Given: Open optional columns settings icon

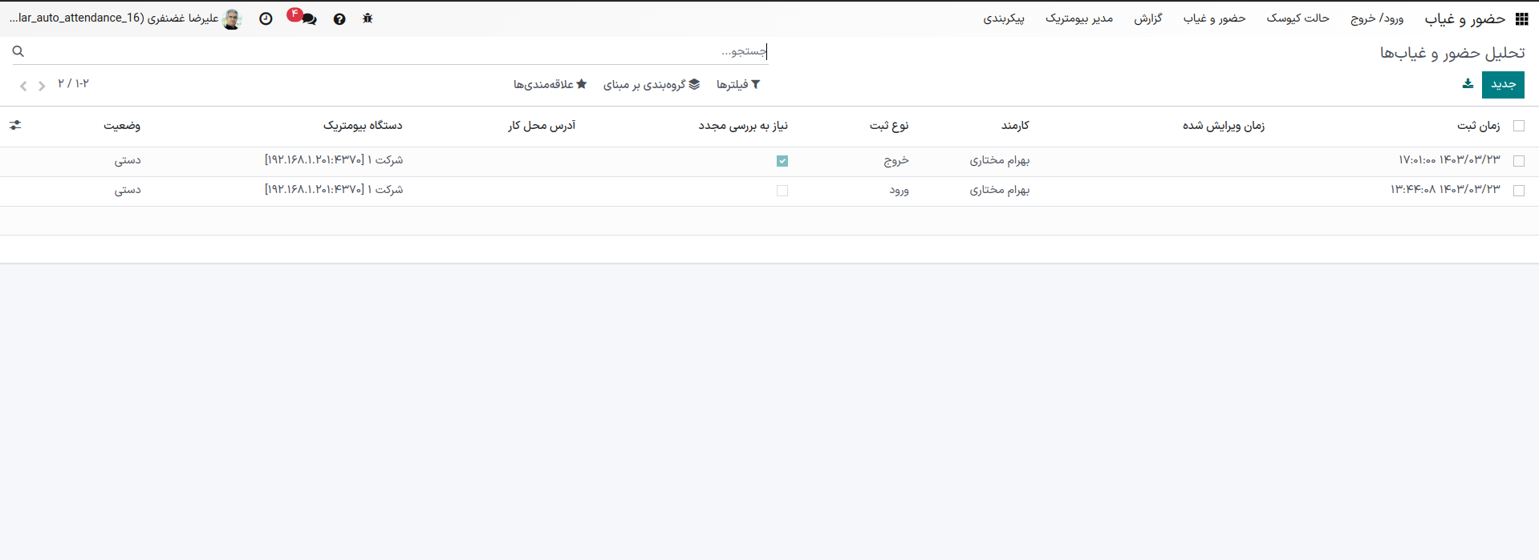Looking at the screenshot, I should coord(15,125).
